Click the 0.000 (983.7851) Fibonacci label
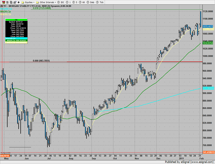This screenshot has height=164, width=215. coord(41,60)
